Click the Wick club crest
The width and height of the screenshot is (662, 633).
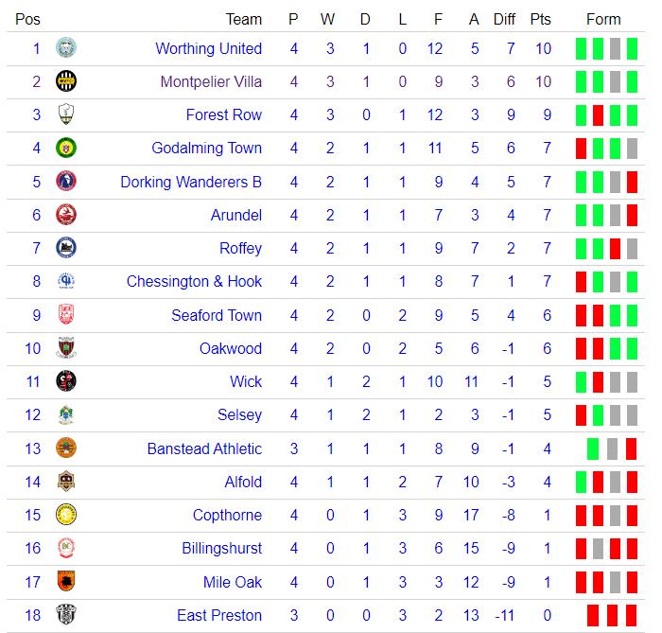(x=66, y=381)
